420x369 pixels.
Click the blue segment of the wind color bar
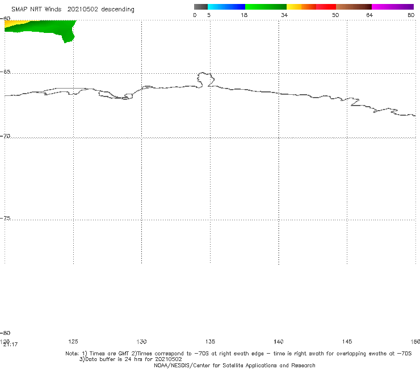pyautogui.click(x=226, y=7)
